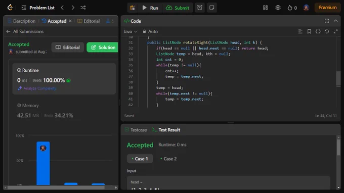
Task: Click the curly braces snippet icon
Action: (x=318, y=31)
